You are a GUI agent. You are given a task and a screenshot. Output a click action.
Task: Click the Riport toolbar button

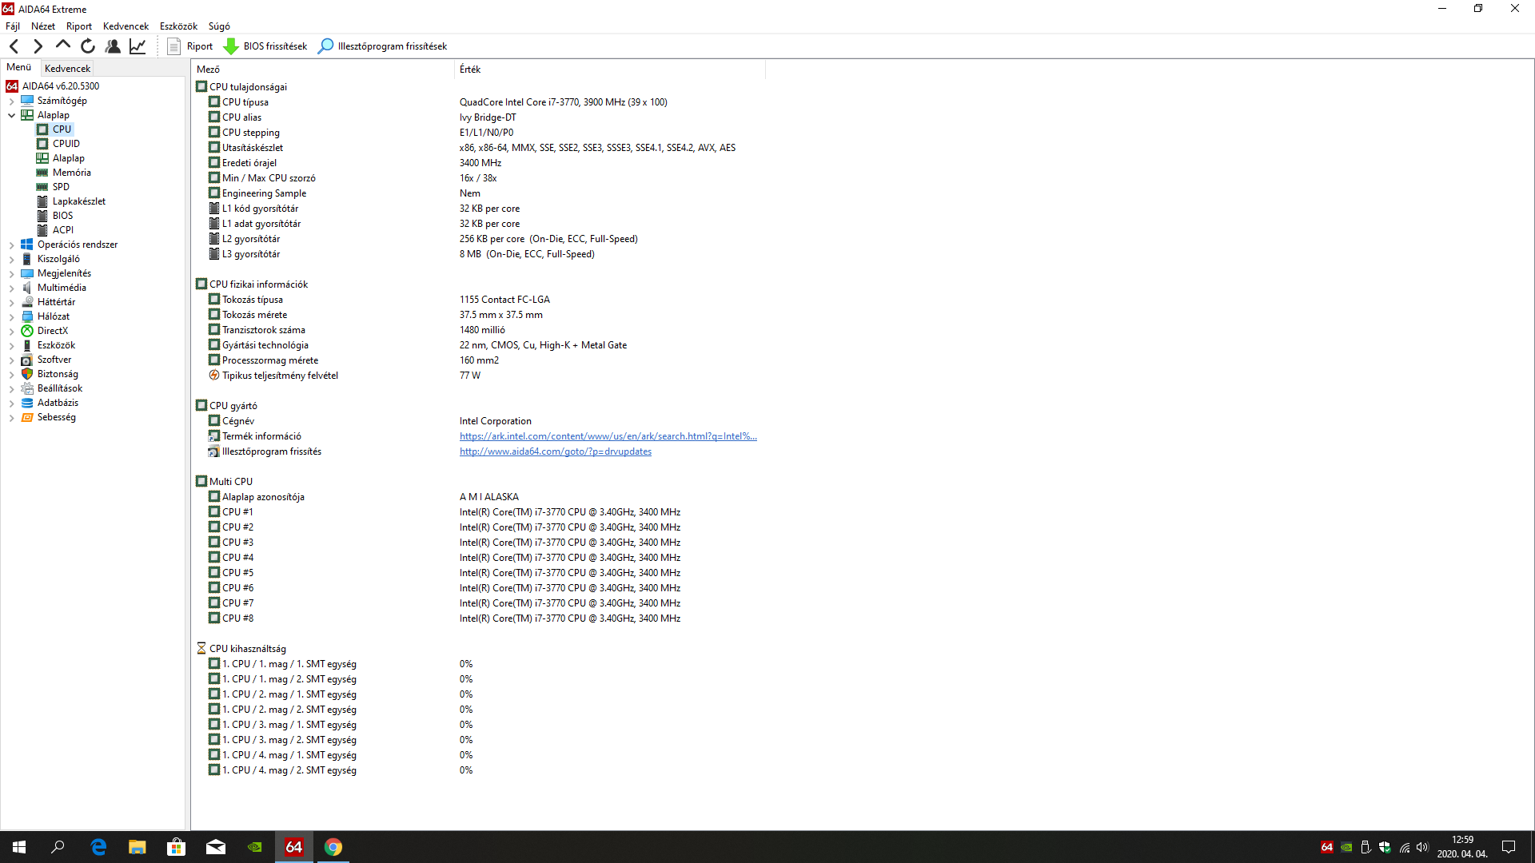coord(190,46)
